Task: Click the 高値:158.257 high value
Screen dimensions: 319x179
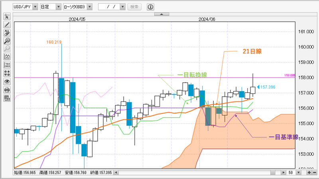Action: pos(50,173)
